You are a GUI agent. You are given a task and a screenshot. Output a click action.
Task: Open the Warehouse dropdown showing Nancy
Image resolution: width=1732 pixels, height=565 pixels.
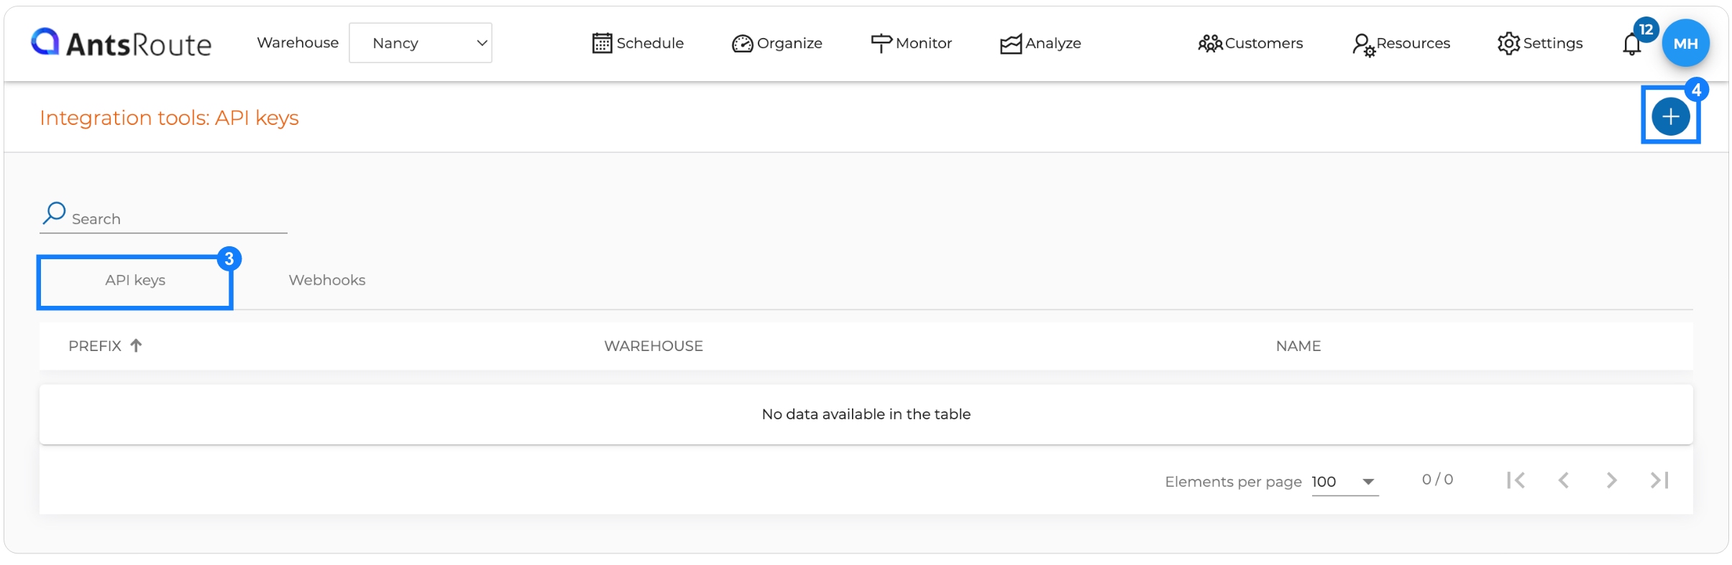421,43
